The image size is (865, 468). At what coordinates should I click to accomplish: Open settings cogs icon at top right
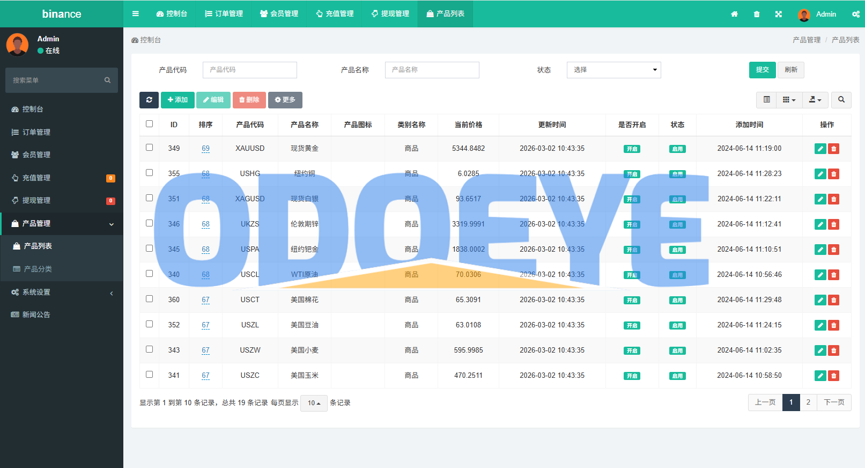tap(856, 14)
